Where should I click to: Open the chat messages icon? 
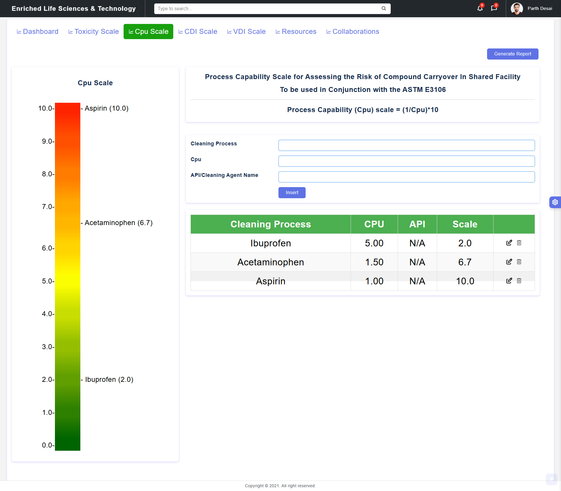coord(494,8)
